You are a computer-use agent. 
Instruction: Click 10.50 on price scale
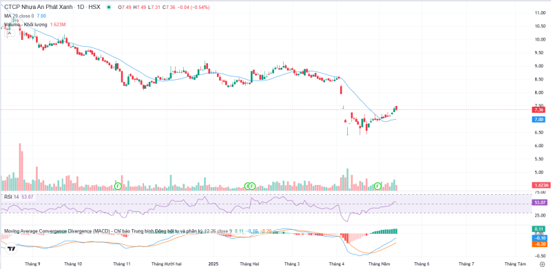click(540, 26)
